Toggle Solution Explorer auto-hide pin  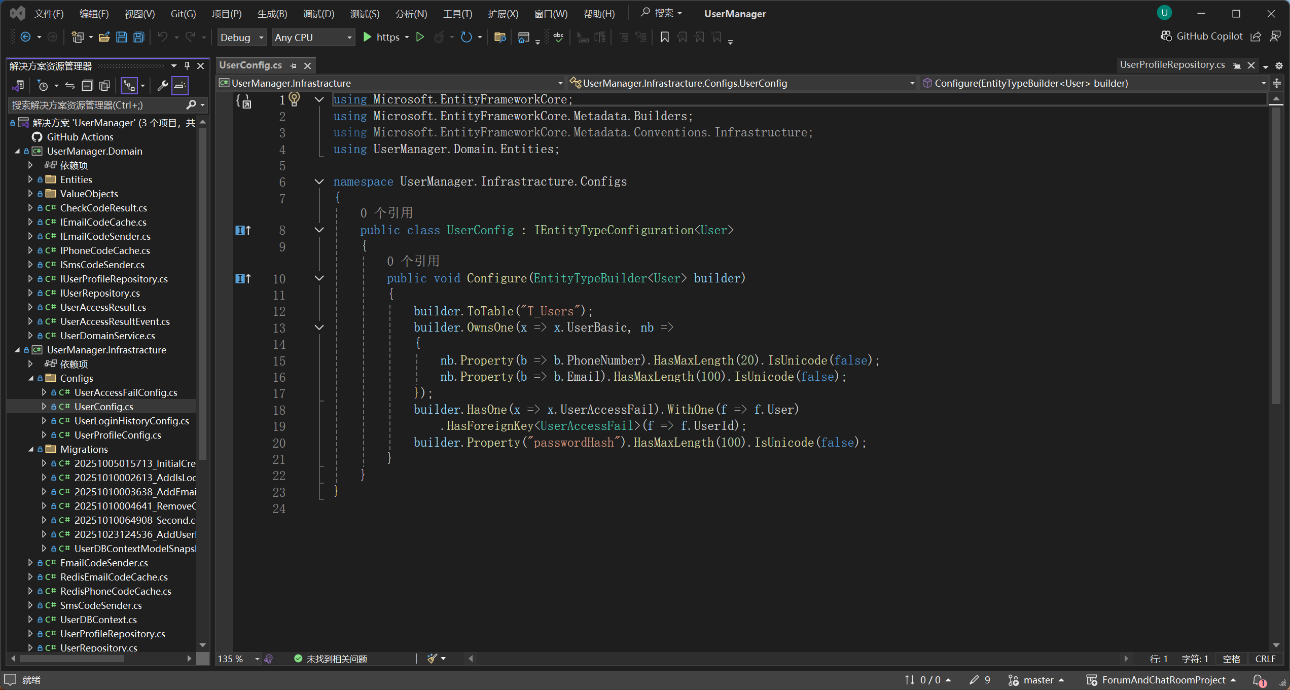point(187,66)
